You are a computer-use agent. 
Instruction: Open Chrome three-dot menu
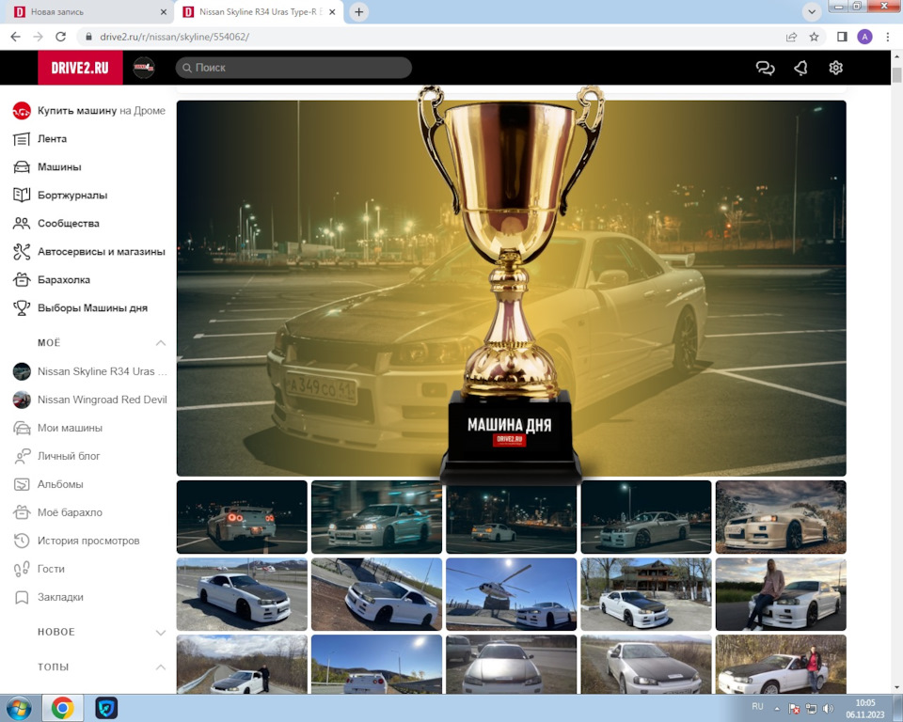(887, 37)
